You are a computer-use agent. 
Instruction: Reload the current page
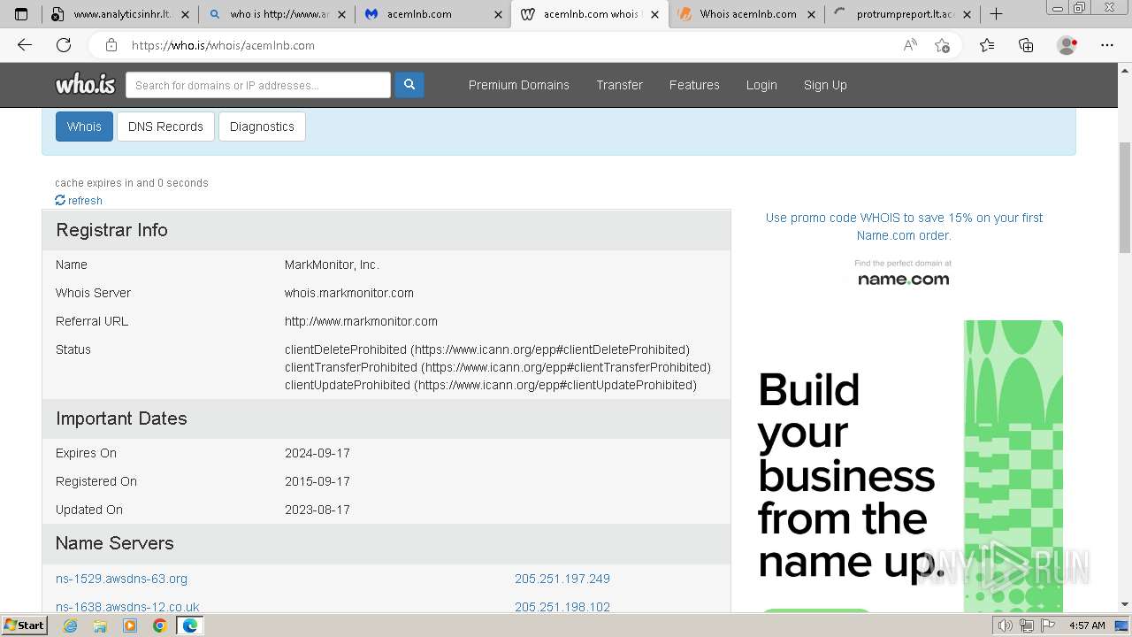coord(64,45)
